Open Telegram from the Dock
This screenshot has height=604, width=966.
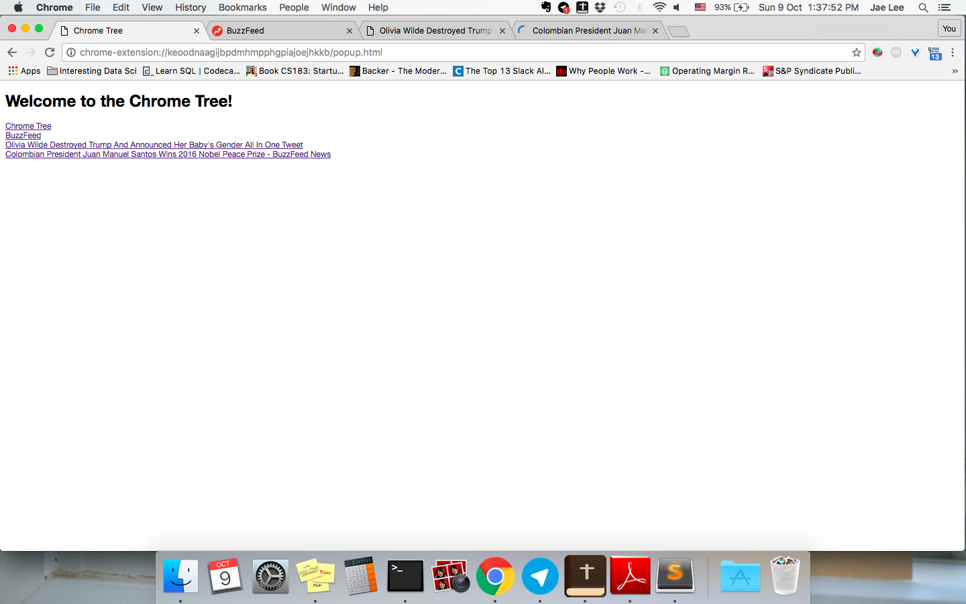[x=540, y=576]
